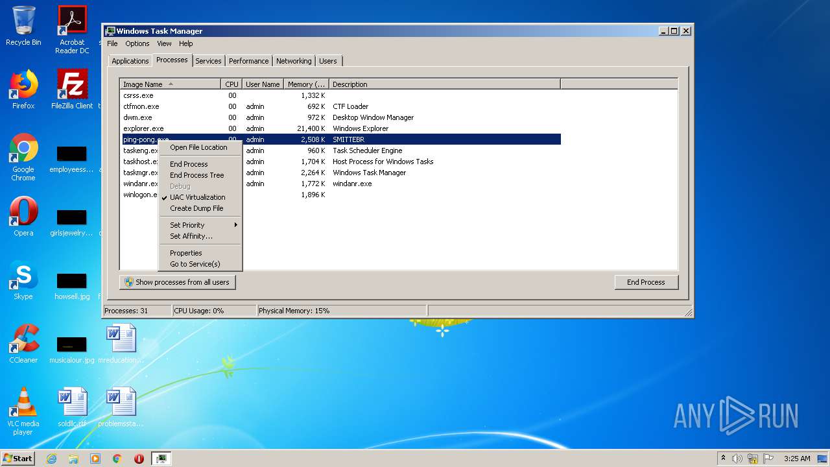Open Windows Media Player in taskbar
The width and height of the screenshot is (830, 467).
pos(95,459)
